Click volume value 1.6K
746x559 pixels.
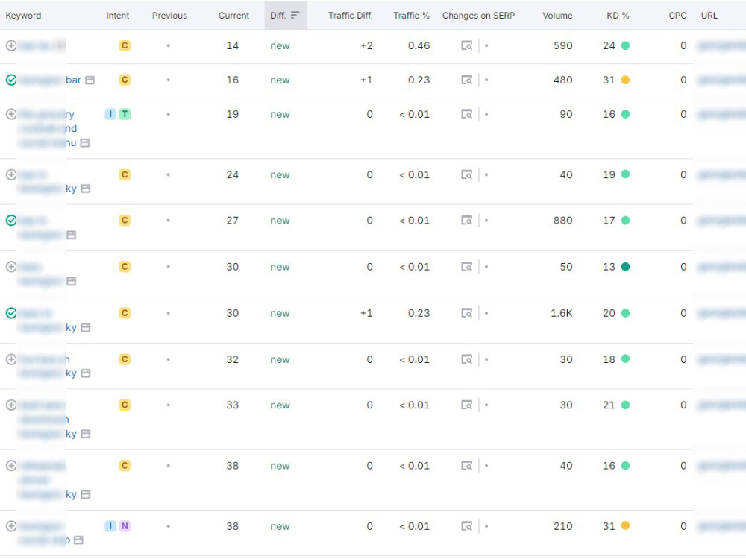pyautogui.click(x=562, y=313)
